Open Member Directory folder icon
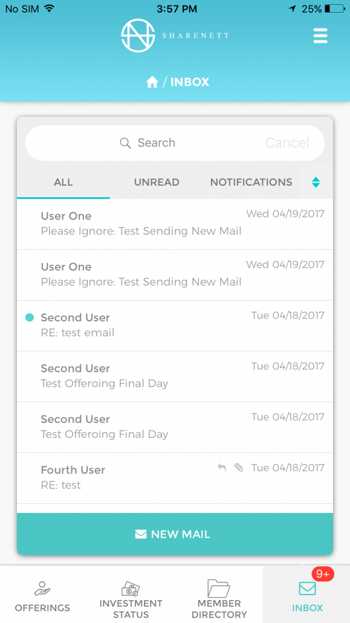Image resolution: width=350 pixels, height=623 pixels. coord(219,589)
